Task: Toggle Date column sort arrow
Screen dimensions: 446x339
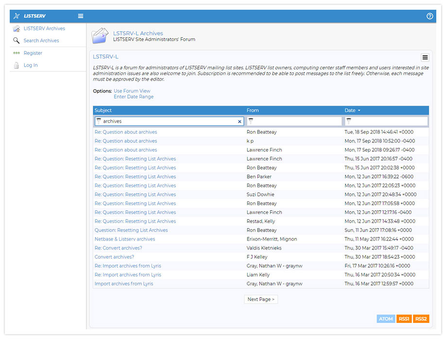Action: click(x=359, y=110)
